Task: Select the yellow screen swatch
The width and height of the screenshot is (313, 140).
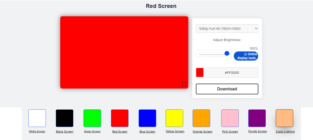Action: (174, 118)
